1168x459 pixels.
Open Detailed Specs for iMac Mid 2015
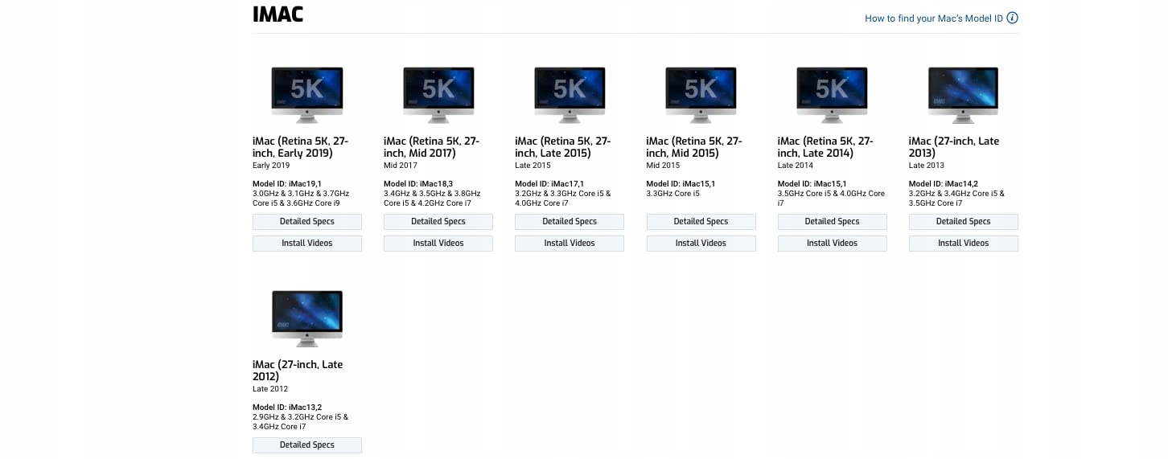(x=701, y=222)
